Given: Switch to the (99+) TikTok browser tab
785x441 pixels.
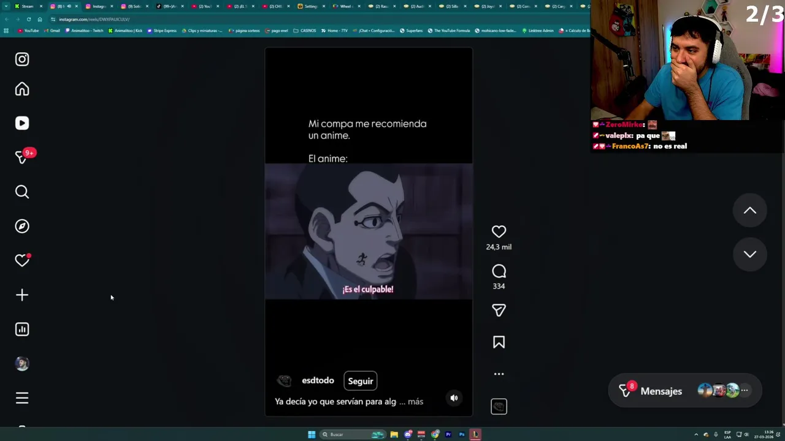Looking at the screenshot, I should pos(169,6).
